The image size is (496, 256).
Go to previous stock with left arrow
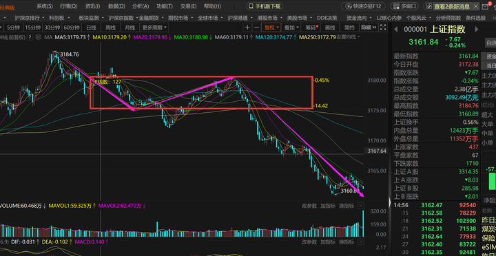tap(395, 30)
